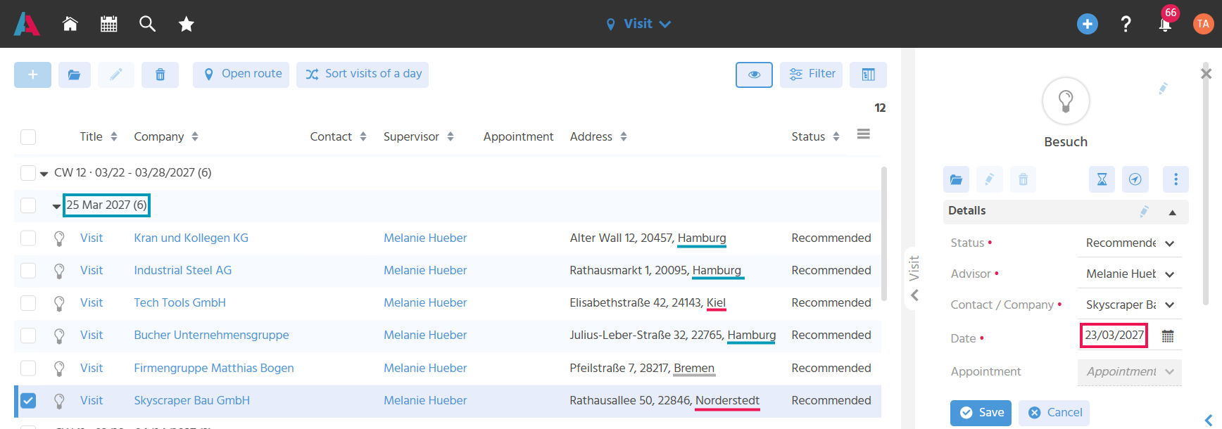
Task: Collapse the 25 Mar 2027 day group
Action: [56, 207]
